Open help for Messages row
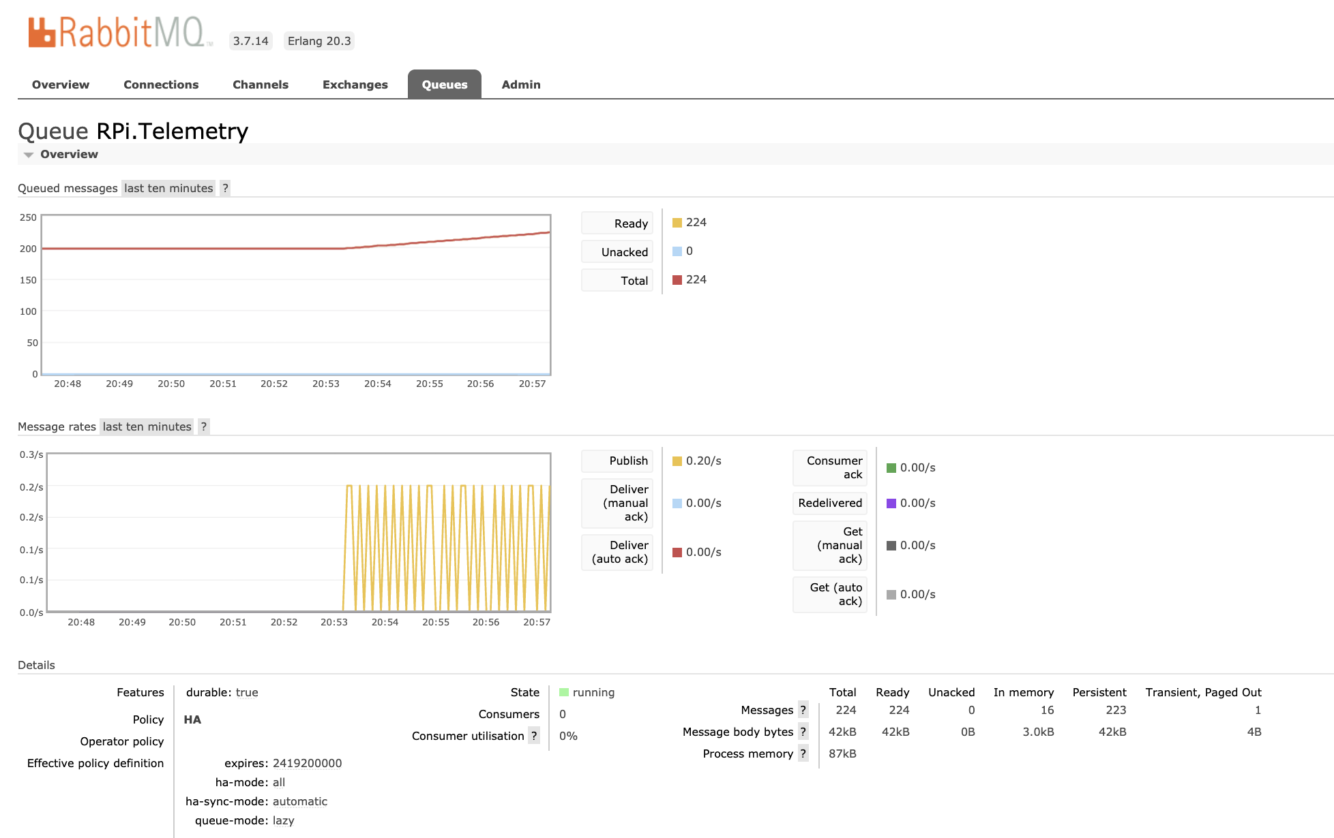1334x838 pixels. point(803,710)
